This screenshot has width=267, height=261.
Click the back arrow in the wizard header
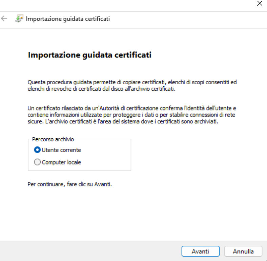pyautogui.click(x=4, y=18)
